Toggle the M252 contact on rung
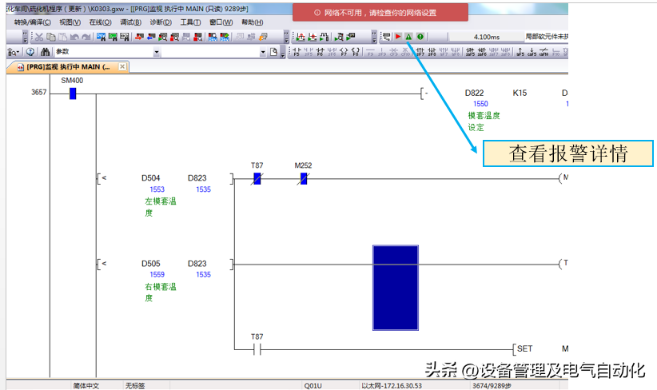The width and height of the screenshot is (657, 390). [303, 178]
